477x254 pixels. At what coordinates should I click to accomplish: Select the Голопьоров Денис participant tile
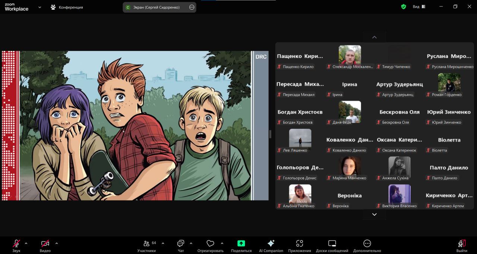click(x=300, y=168)
